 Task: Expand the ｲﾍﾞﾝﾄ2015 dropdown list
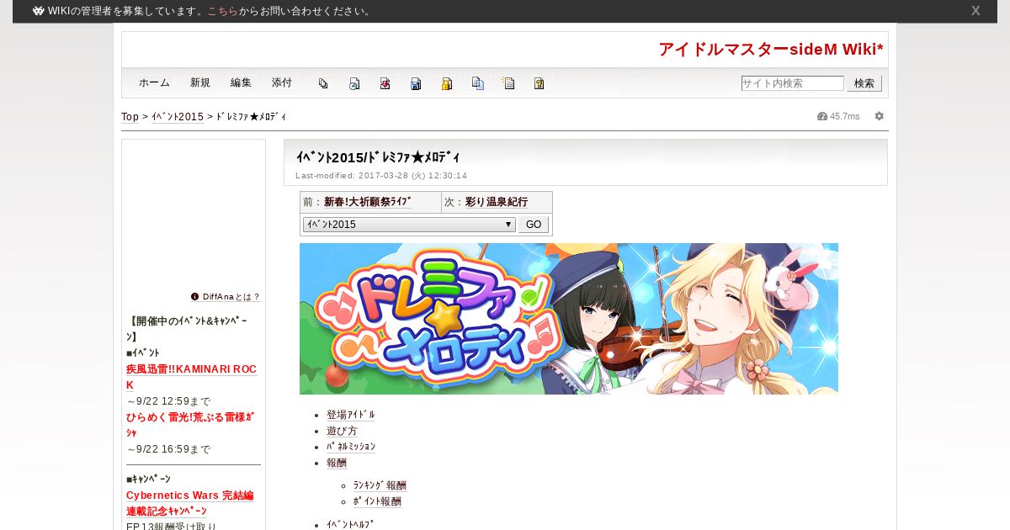point(409,225)
